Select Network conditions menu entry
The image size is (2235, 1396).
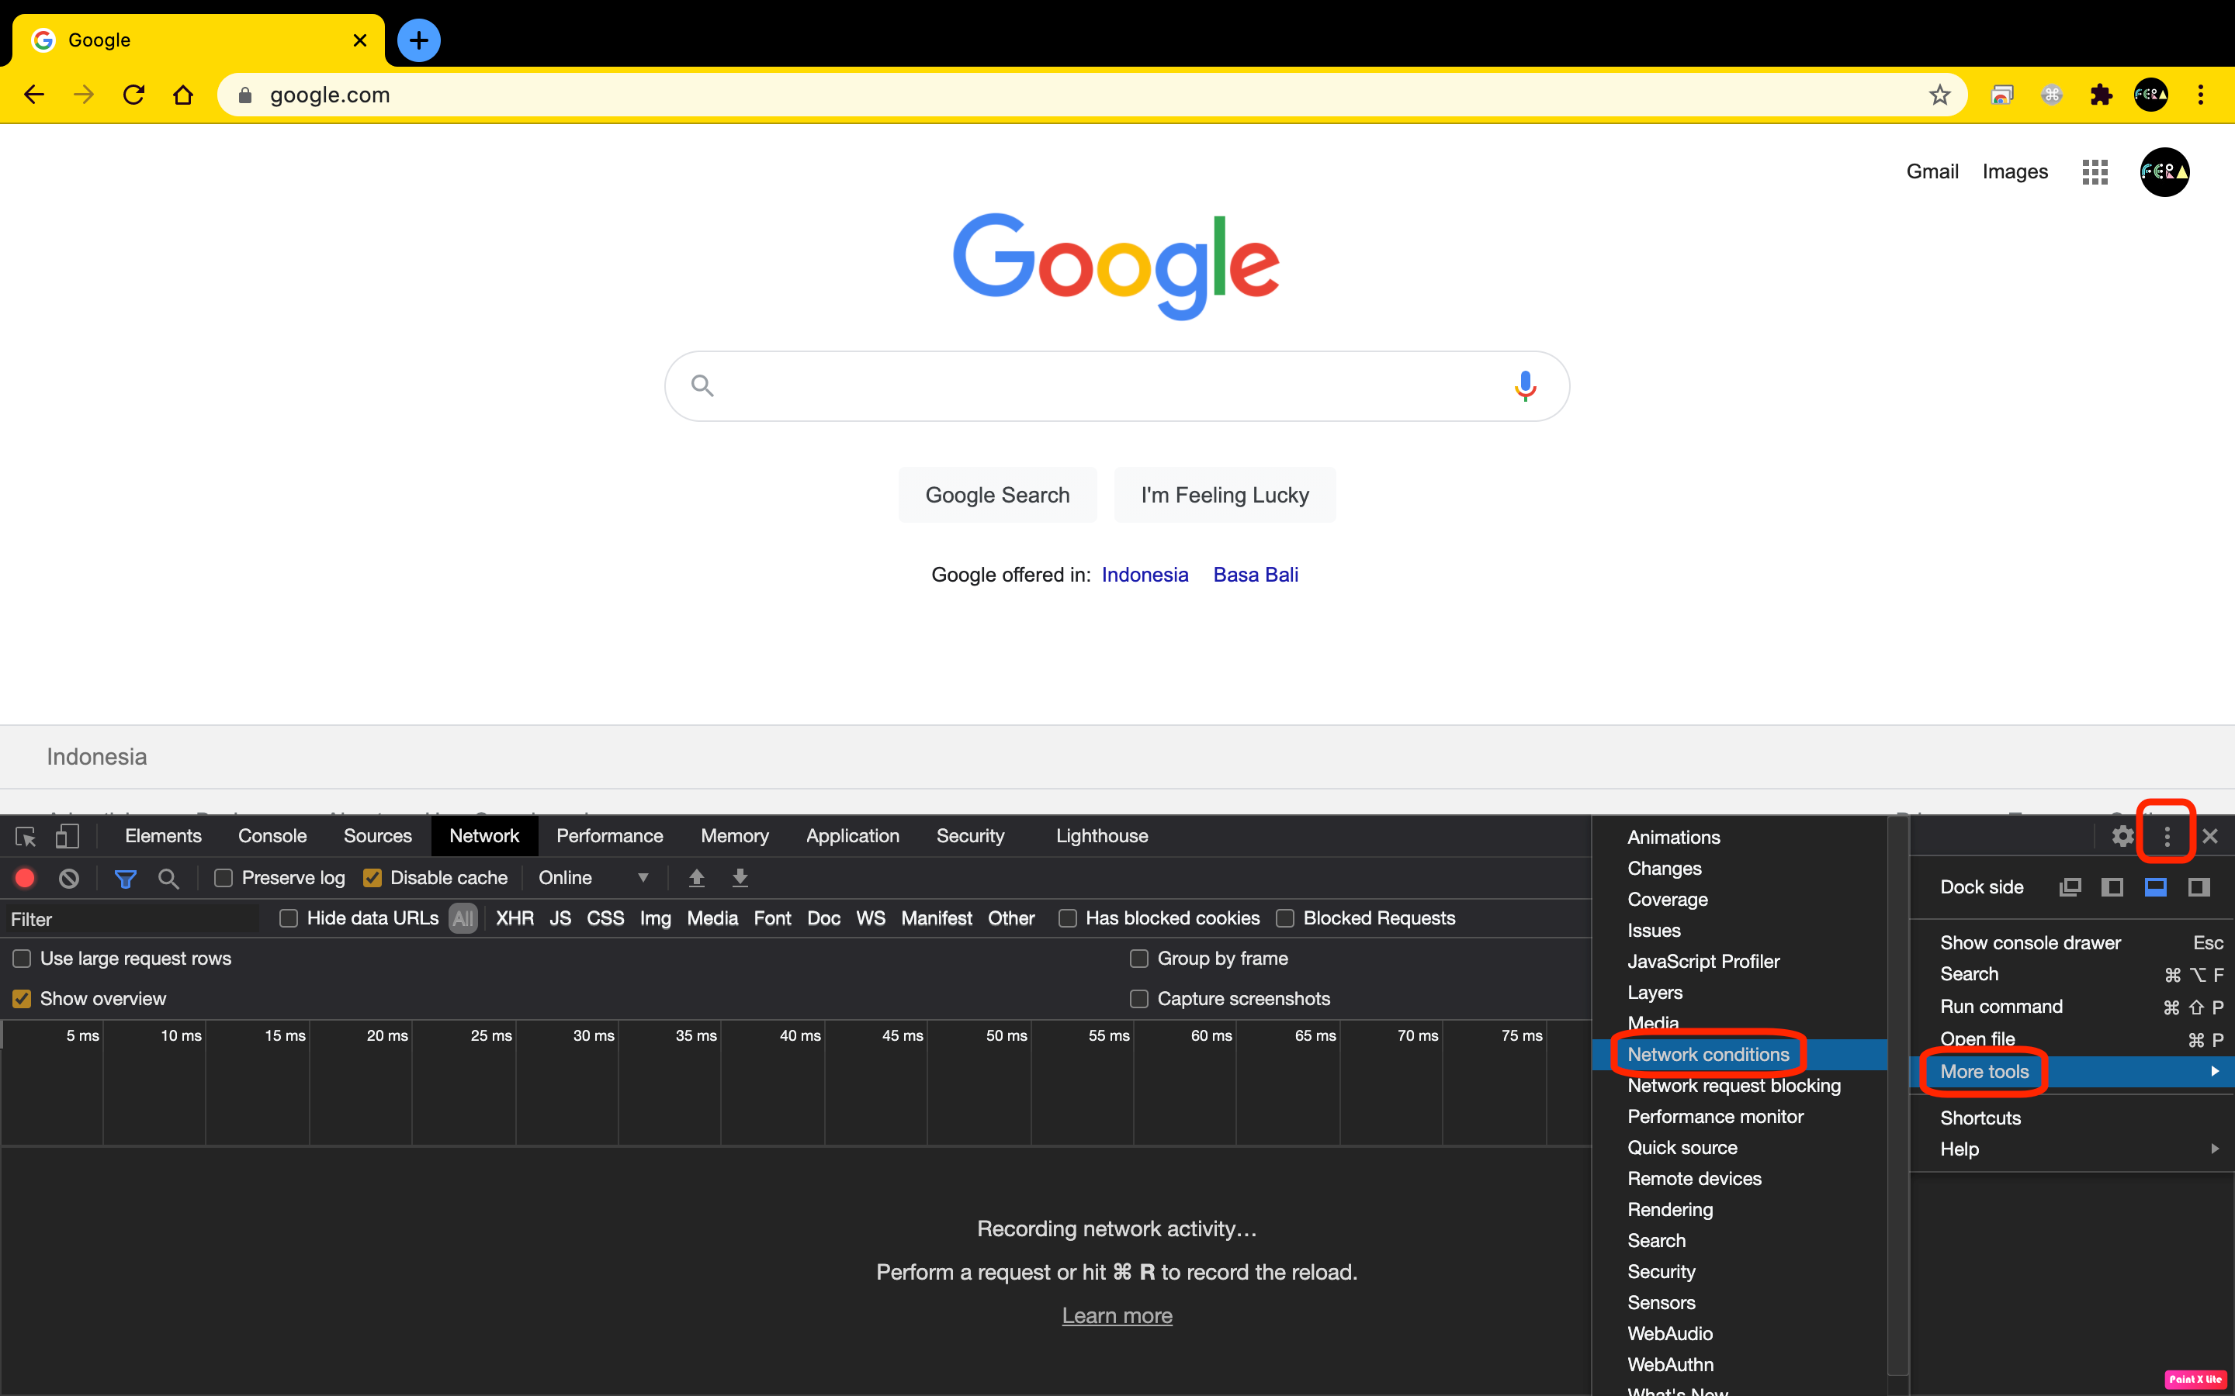tap(1707, 1055)
